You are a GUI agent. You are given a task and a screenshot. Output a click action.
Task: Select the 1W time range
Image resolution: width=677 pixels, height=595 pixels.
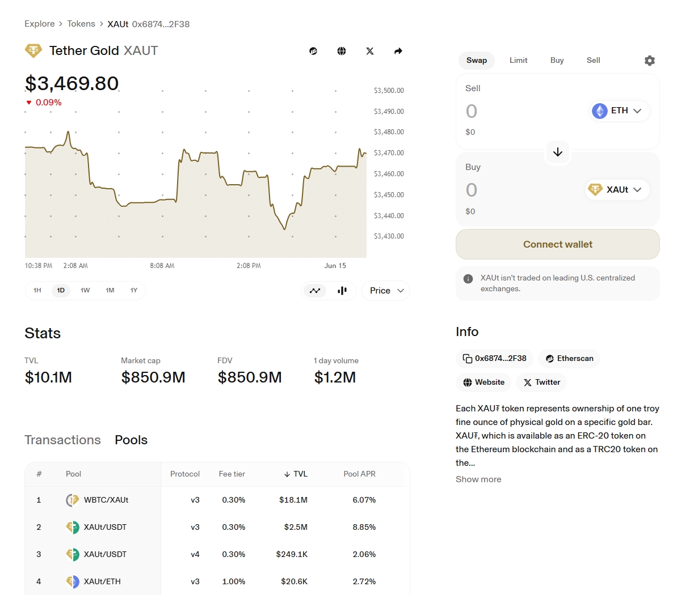[x=85, y=290]
